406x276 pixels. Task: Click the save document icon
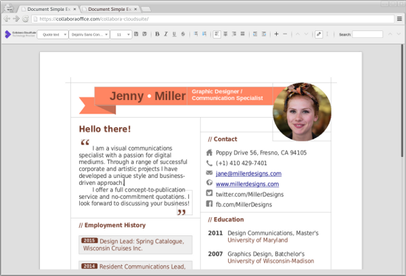click(136, 34)
